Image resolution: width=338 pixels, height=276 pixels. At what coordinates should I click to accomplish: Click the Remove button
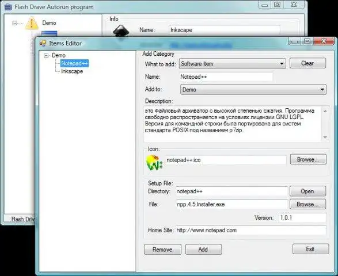point(162,250)
